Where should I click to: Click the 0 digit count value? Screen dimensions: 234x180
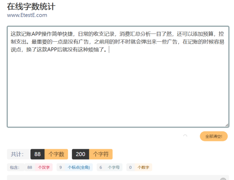(130, 167)
